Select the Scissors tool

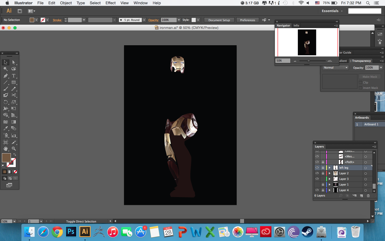pos(14,95)
